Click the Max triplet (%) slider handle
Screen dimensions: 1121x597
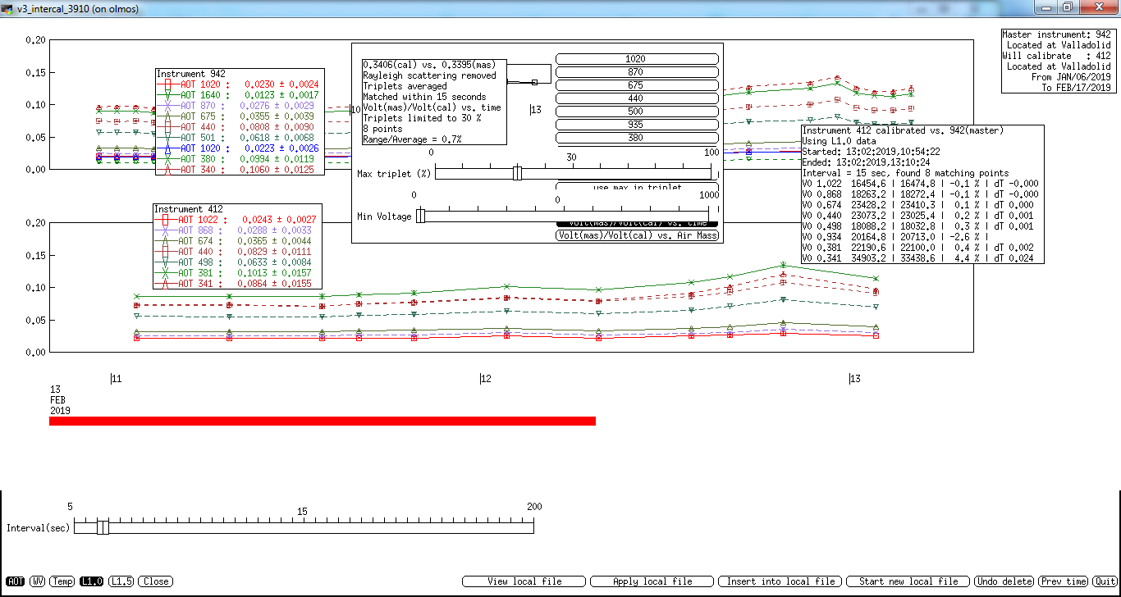pos(517,173)
